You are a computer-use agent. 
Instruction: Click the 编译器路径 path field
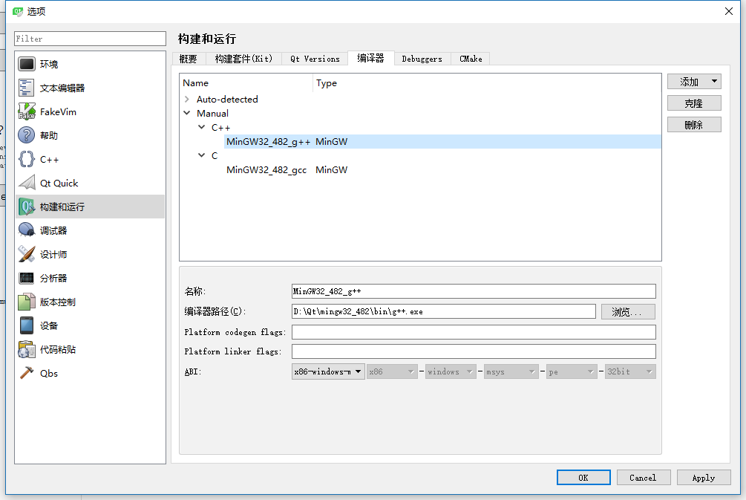443,311
